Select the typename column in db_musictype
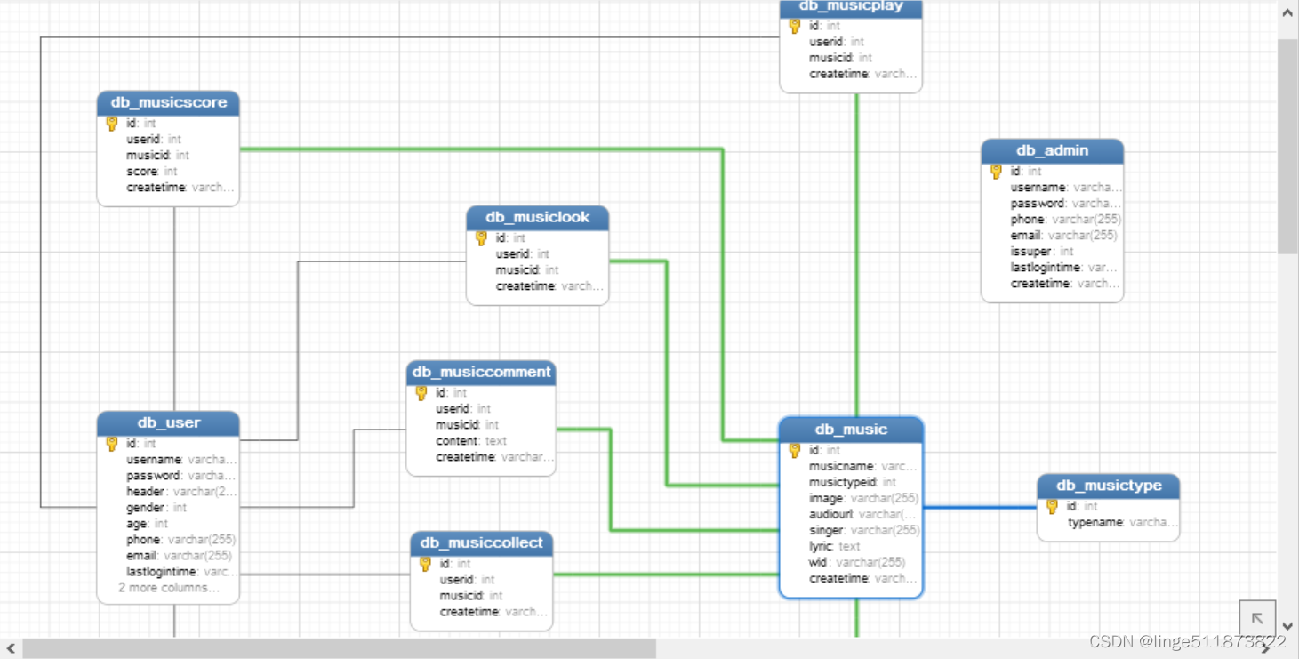The image size is (1299, 659). [x=1123, y=523]
